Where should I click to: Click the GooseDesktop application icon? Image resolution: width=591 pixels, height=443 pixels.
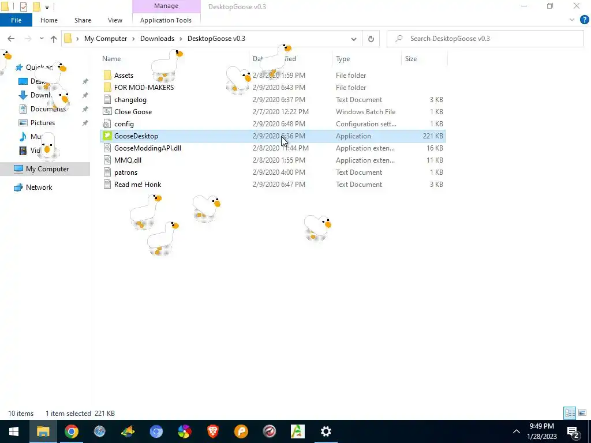(x=107, y=136)
